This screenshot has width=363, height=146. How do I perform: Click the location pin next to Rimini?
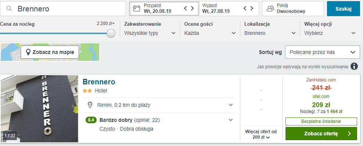[90, 105]
